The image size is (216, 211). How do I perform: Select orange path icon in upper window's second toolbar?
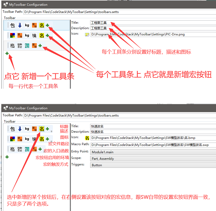click(20, 35)
